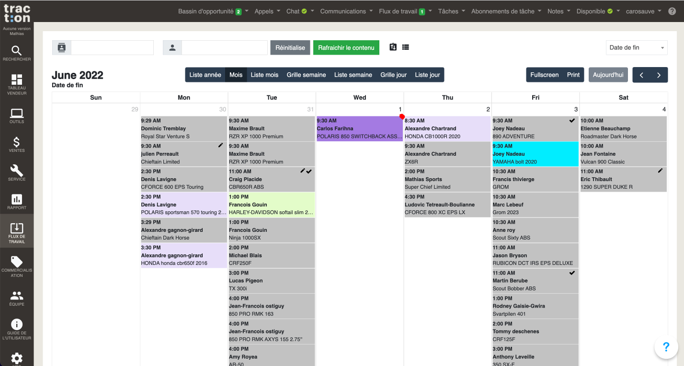
Task: Open Ludovic Tetreault-Boulianne CFORCE 800 event
Action: pos(447,205)
